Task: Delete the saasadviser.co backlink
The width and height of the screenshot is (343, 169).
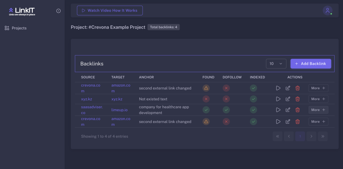Action: [x=297, y=110]
